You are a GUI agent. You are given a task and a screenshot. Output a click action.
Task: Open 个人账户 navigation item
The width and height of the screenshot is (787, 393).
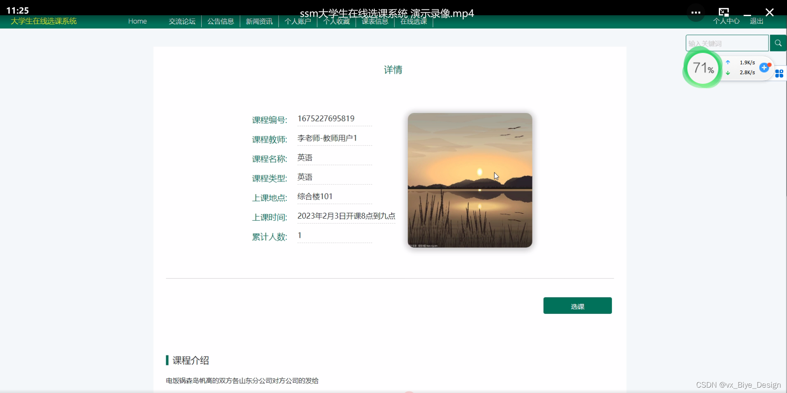click(298, 21)
